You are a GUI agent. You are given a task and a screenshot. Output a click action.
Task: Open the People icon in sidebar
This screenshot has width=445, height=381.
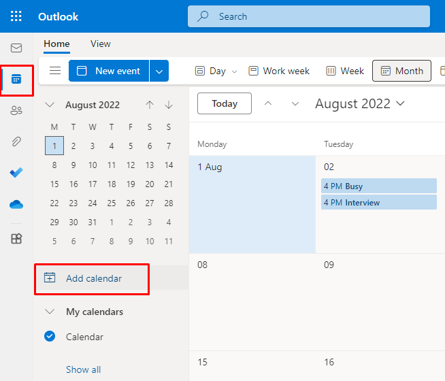point(16,110)
